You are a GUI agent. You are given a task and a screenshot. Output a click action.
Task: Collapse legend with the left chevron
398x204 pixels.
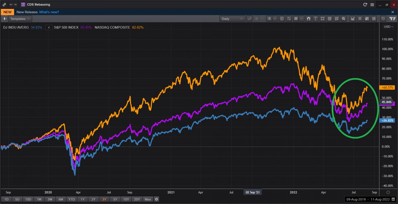48,27
